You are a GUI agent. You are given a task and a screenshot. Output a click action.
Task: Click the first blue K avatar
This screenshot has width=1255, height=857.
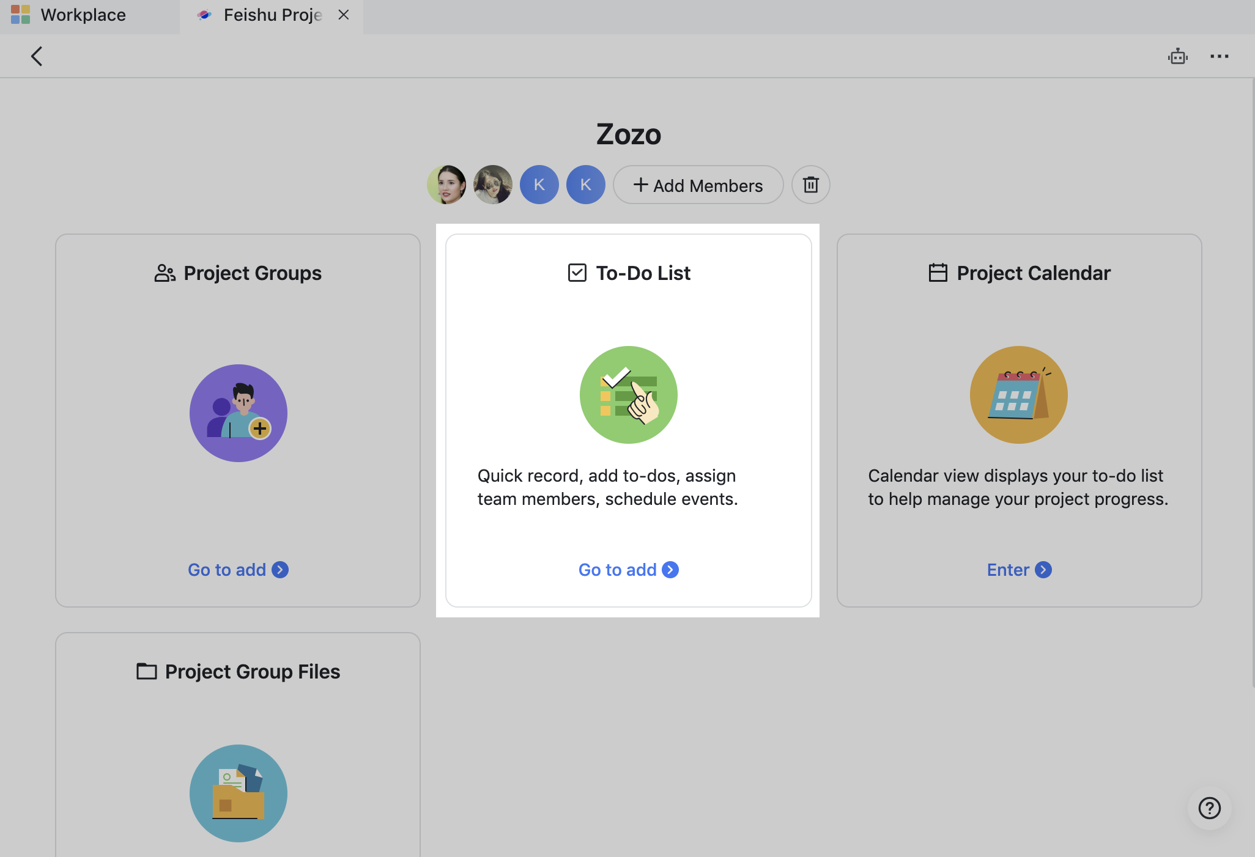pyautogui.click(x=539, y=185)
